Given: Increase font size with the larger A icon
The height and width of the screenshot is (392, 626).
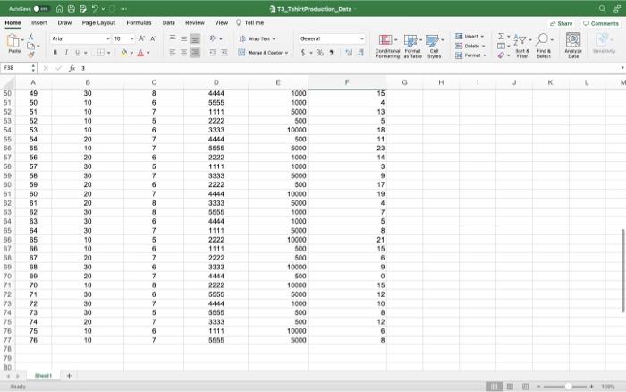Looking at the screenshot, I should point(141,38).
